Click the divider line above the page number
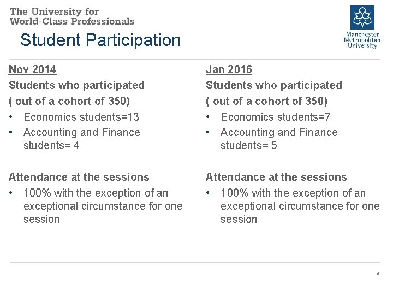Image resolution: width=393 pixels, height=295 pixels. [x=195, y=263]
